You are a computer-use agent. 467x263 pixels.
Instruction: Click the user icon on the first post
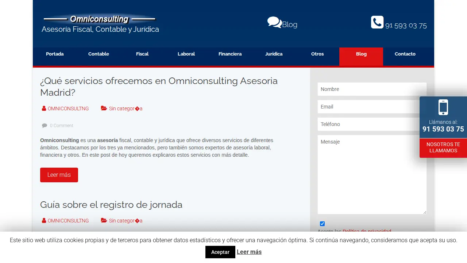pos(44,108)
